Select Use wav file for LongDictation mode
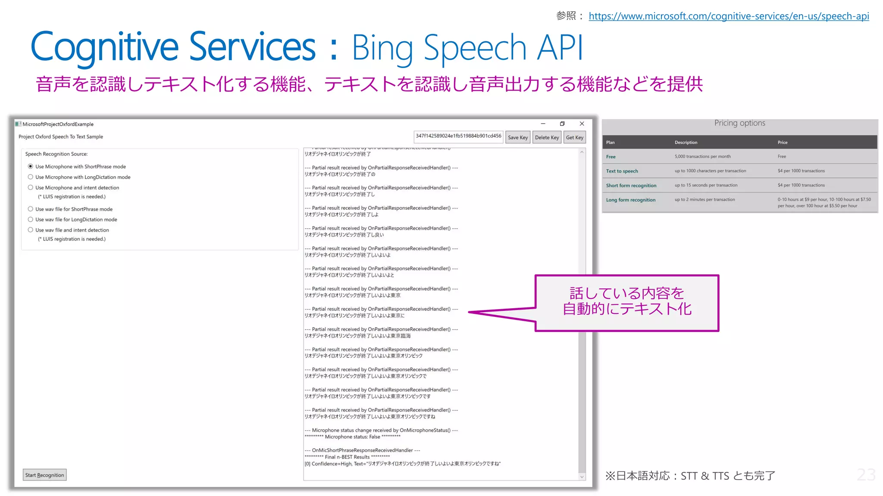883x496 pixels. point(72,220)
